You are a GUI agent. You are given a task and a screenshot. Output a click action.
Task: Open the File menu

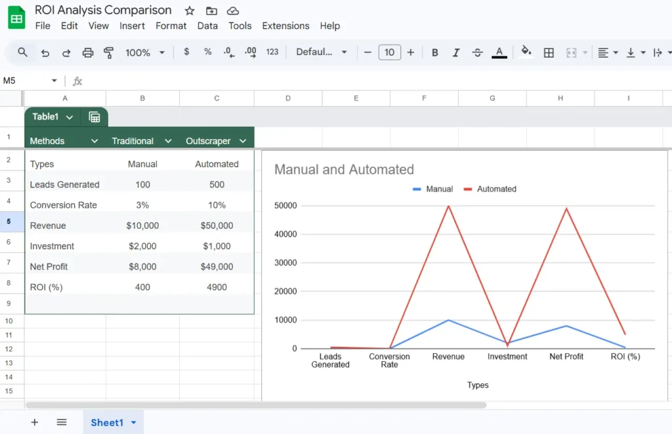click(43, 26)
